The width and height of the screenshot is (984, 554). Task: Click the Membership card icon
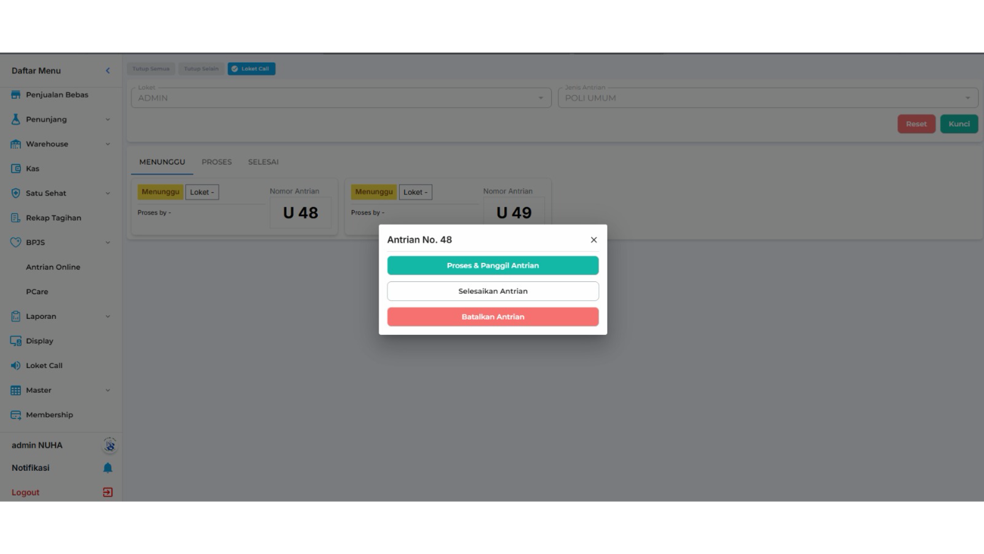coord(15,415)
